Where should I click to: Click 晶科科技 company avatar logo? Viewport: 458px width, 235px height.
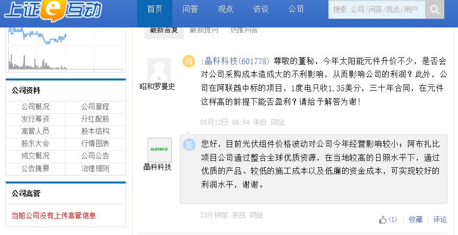tap(159, 150)
